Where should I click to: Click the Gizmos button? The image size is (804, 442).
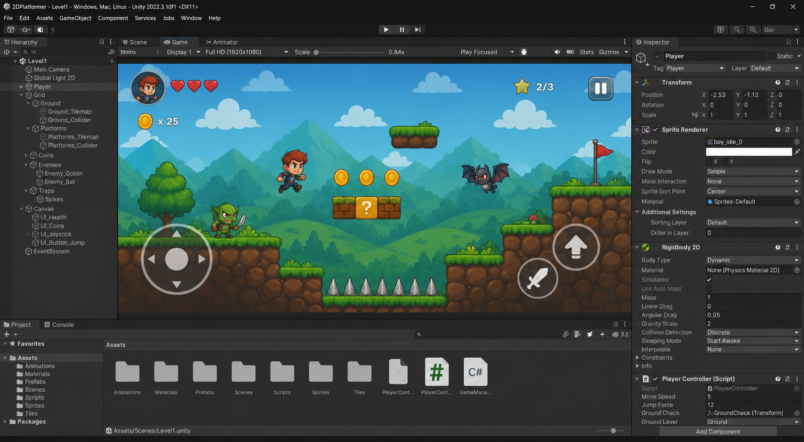coord(609,52)
